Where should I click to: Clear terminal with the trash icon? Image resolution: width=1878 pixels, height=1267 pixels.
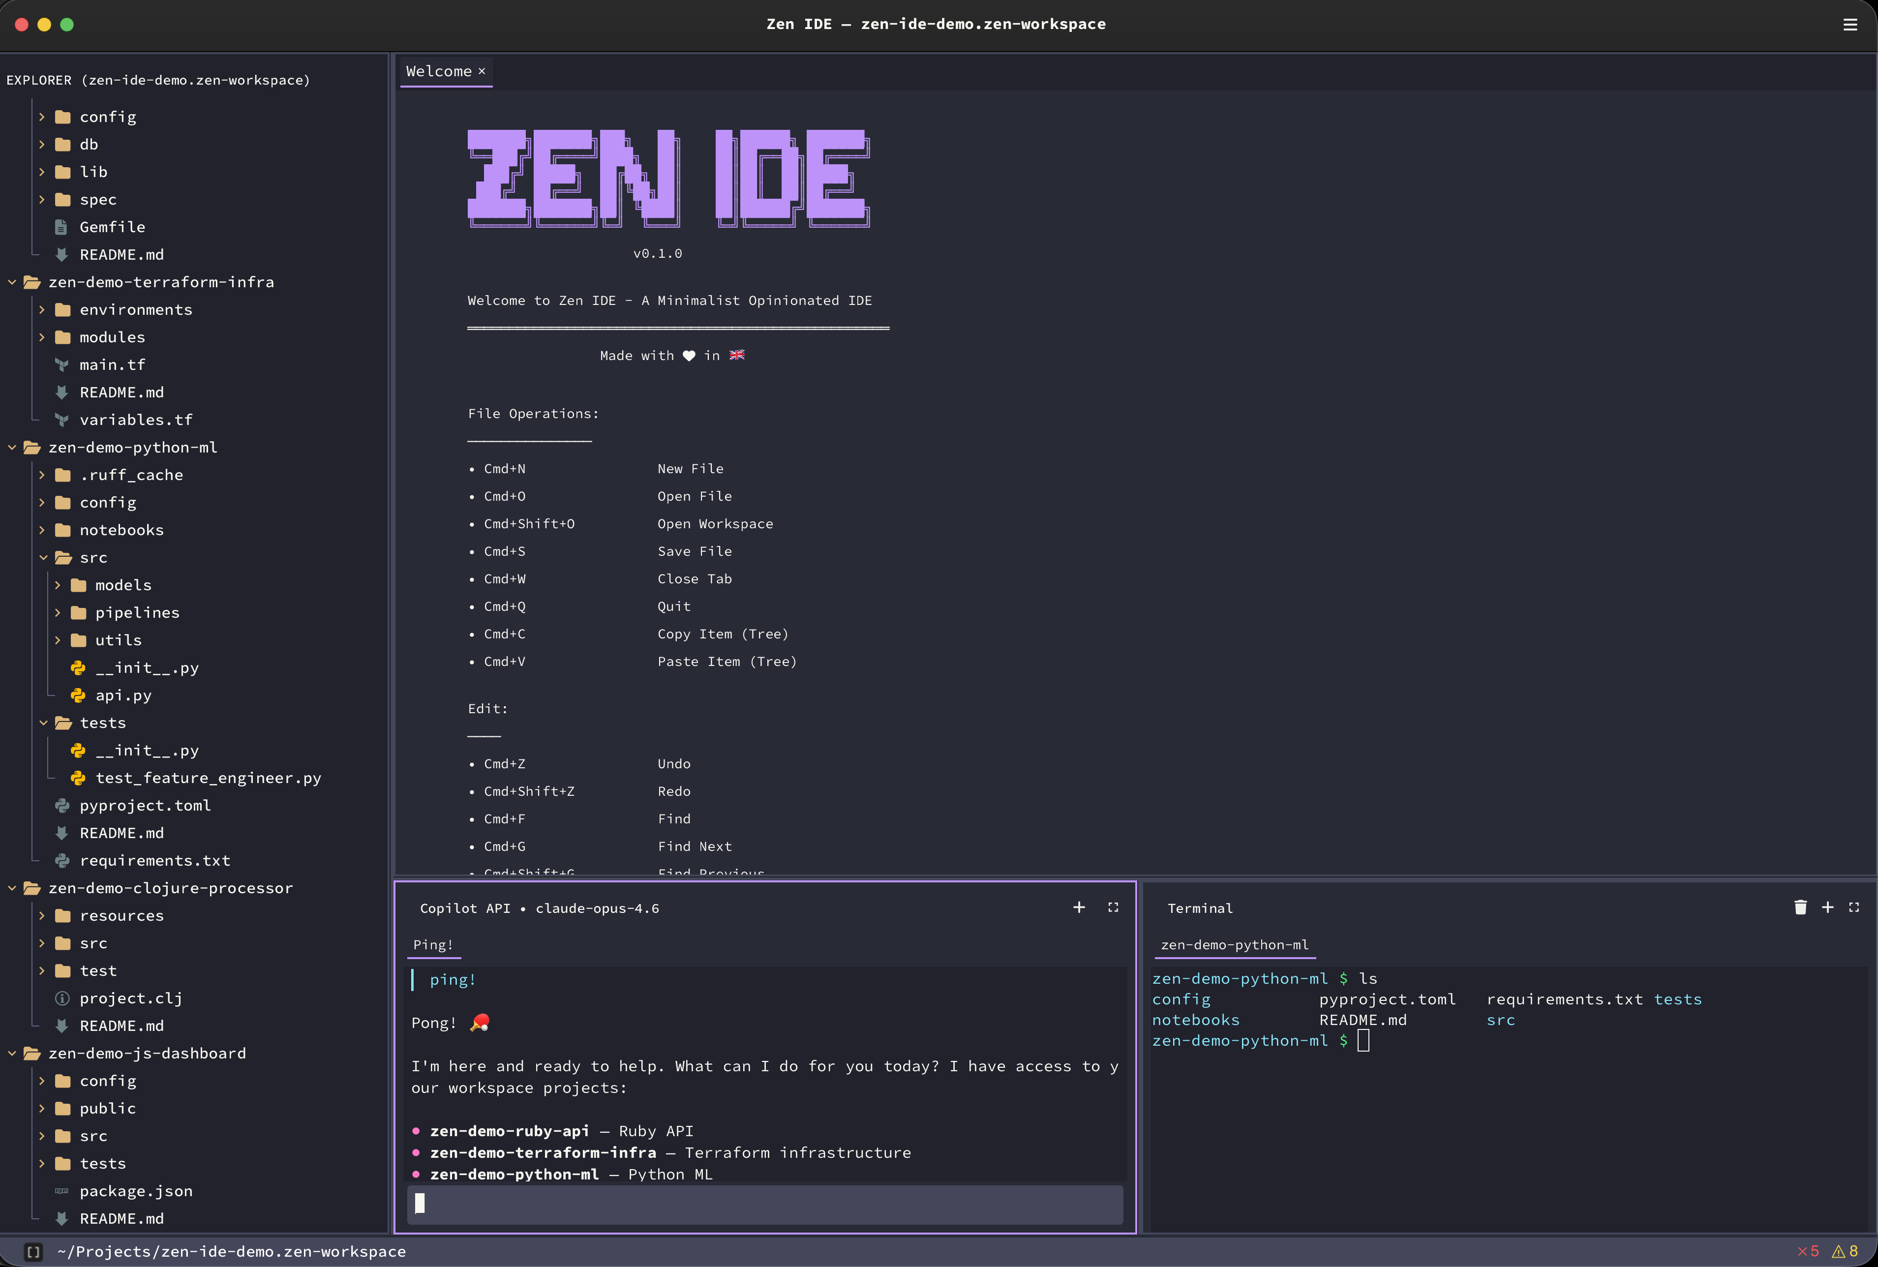[x=1800, y=907]
